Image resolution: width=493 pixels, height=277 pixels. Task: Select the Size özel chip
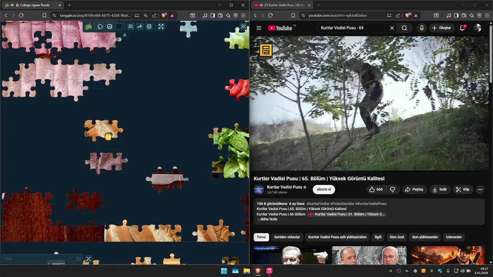(397, 237)
